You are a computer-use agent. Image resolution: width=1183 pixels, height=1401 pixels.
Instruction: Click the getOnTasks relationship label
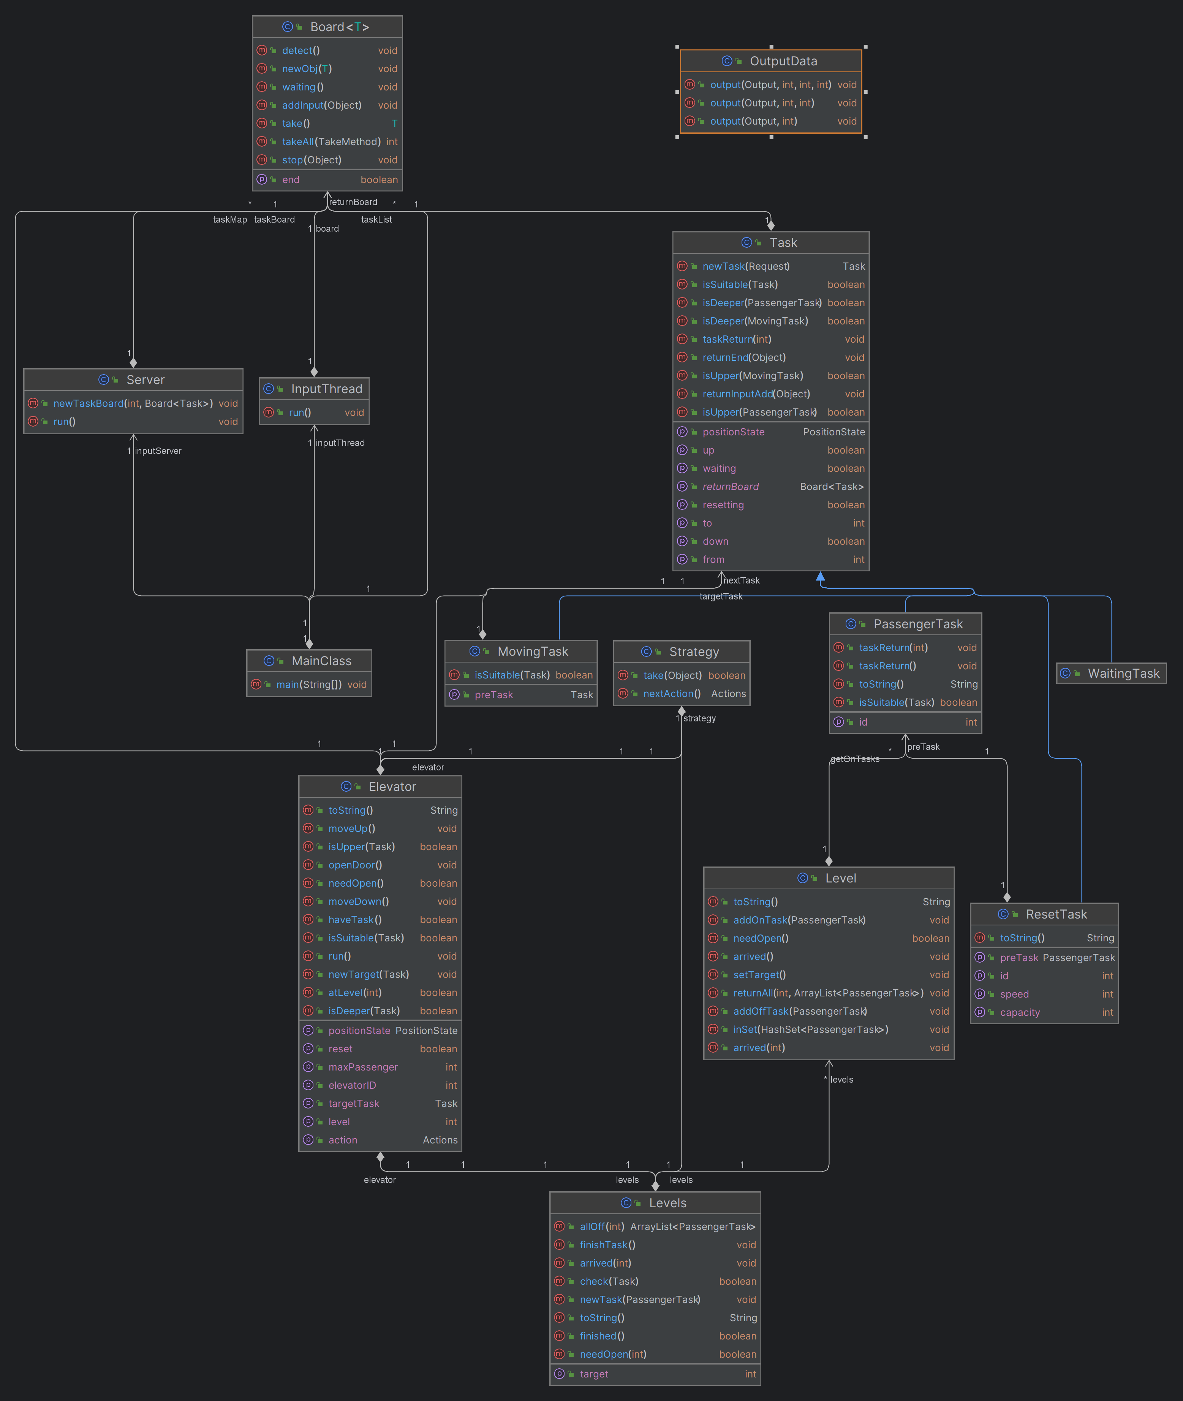point(854,759)
